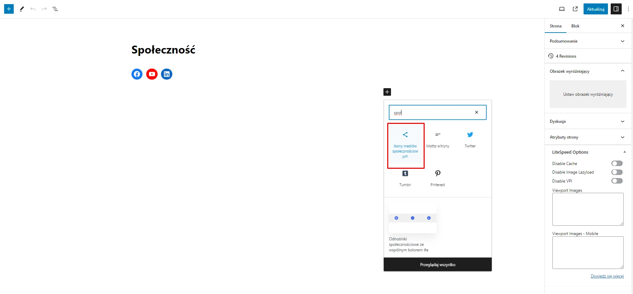Expand Atrybuty strony panel

pos(588,137)
